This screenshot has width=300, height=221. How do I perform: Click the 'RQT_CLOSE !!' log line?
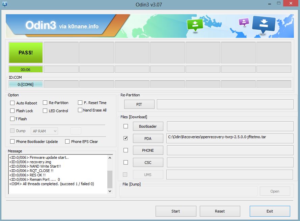[31, 171]
